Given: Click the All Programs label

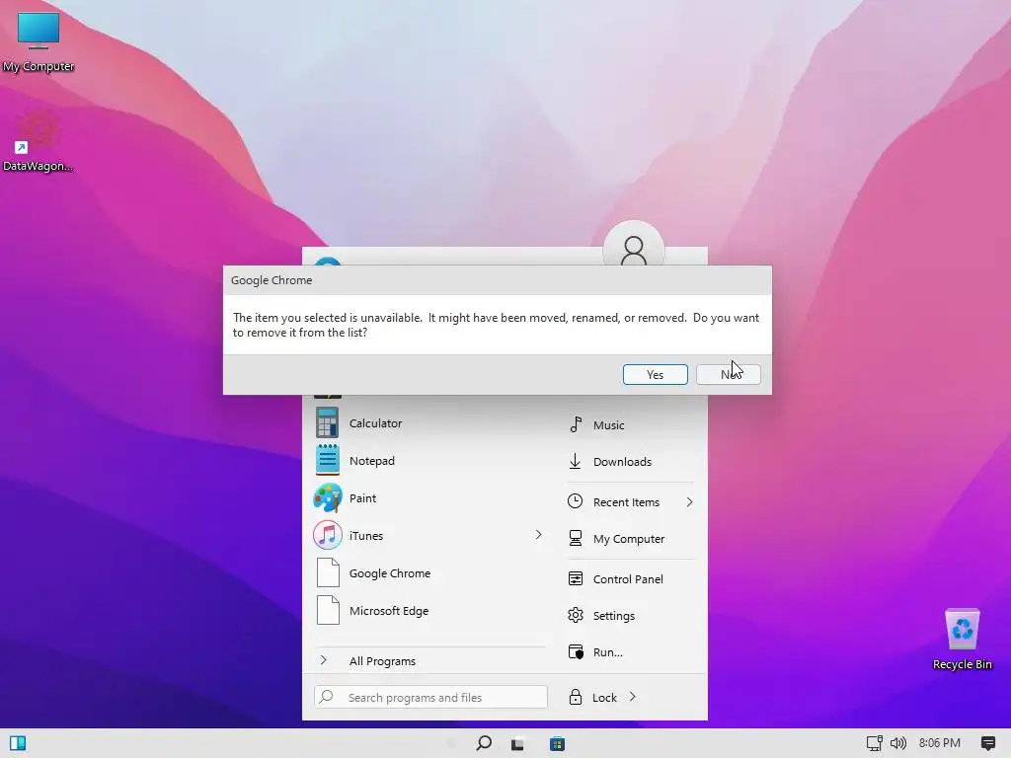Looking at the screenshot, I should 382,660.
